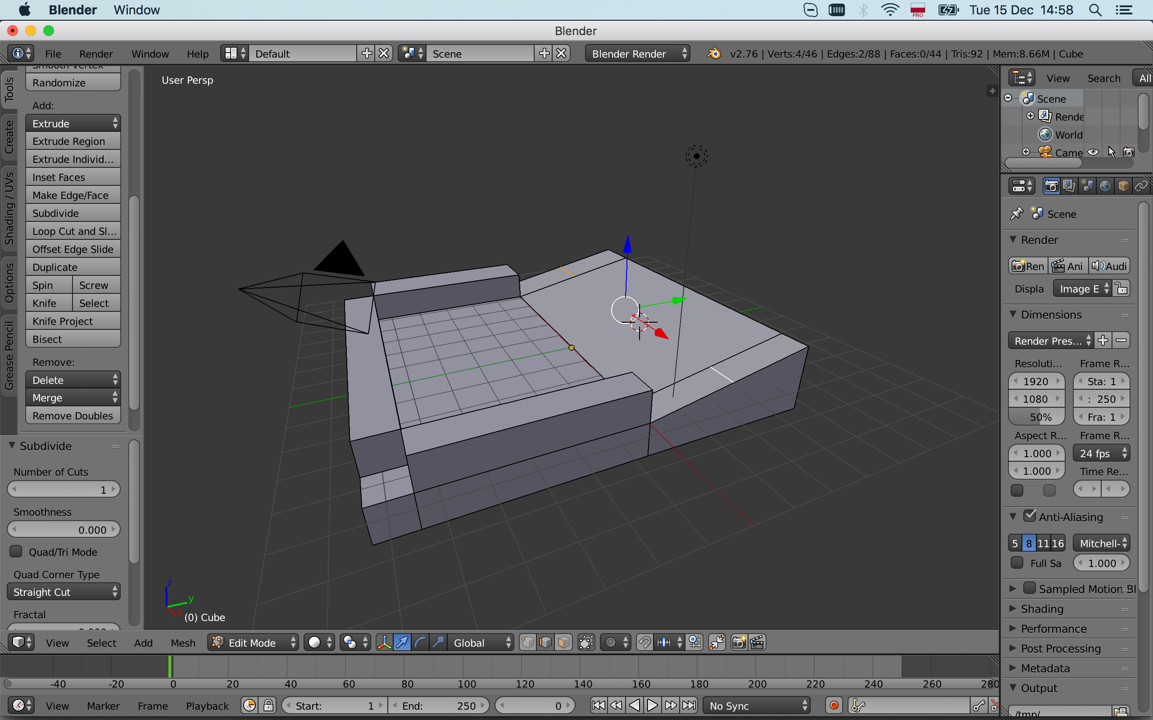This screenshot has width=1153, height=720.
Task: Click the play animation button
Action: (652, 705)
